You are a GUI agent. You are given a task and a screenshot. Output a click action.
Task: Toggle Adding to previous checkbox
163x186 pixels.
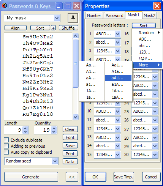(x=6, y=146)
